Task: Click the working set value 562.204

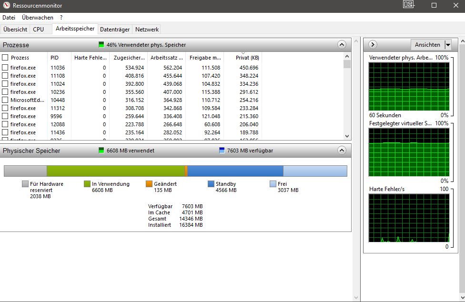Action: pyautogui.click(x=172, y=68)
